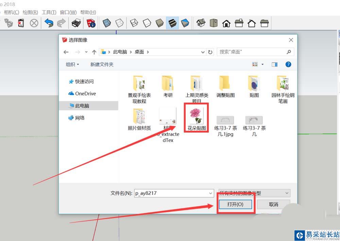Click the search magnifier icon

[x=289, y=52]
